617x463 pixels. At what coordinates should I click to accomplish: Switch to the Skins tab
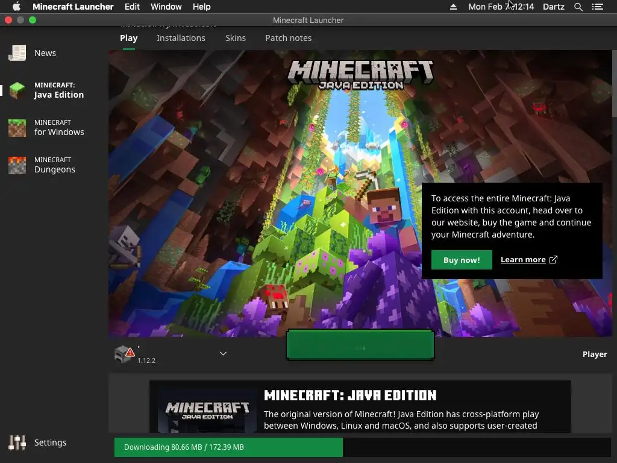click(x=236, y=38)
